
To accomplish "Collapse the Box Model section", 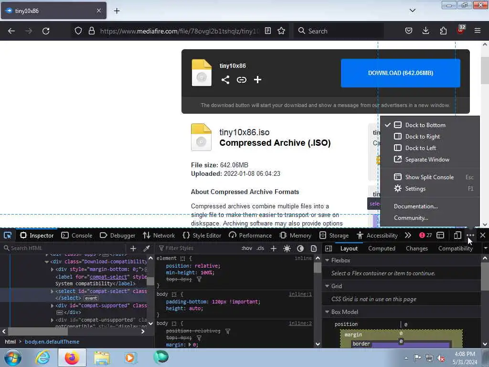I will click(x=328, y=312).
